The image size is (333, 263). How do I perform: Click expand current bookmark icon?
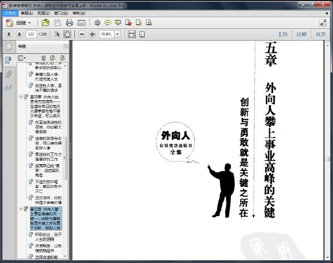tap(63, 58)
